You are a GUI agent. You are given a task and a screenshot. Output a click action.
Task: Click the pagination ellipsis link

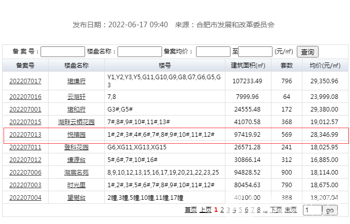click(265, 210)
